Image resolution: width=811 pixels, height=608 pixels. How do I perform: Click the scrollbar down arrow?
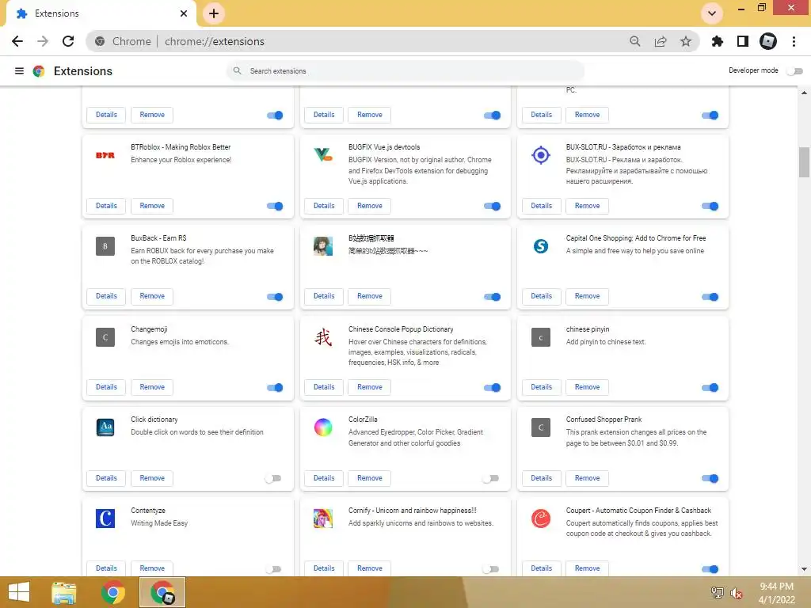[804, 569]
